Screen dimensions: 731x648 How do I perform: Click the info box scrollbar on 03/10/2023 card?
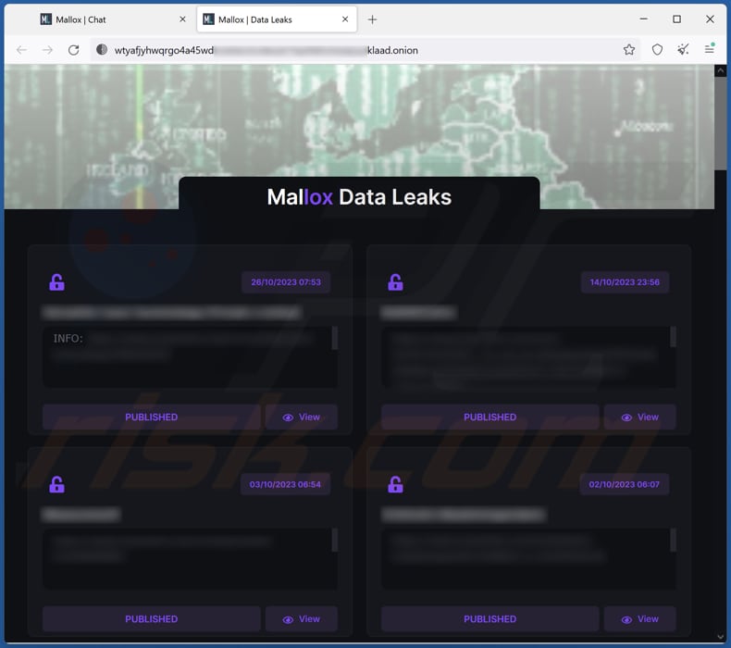[335, 541]
